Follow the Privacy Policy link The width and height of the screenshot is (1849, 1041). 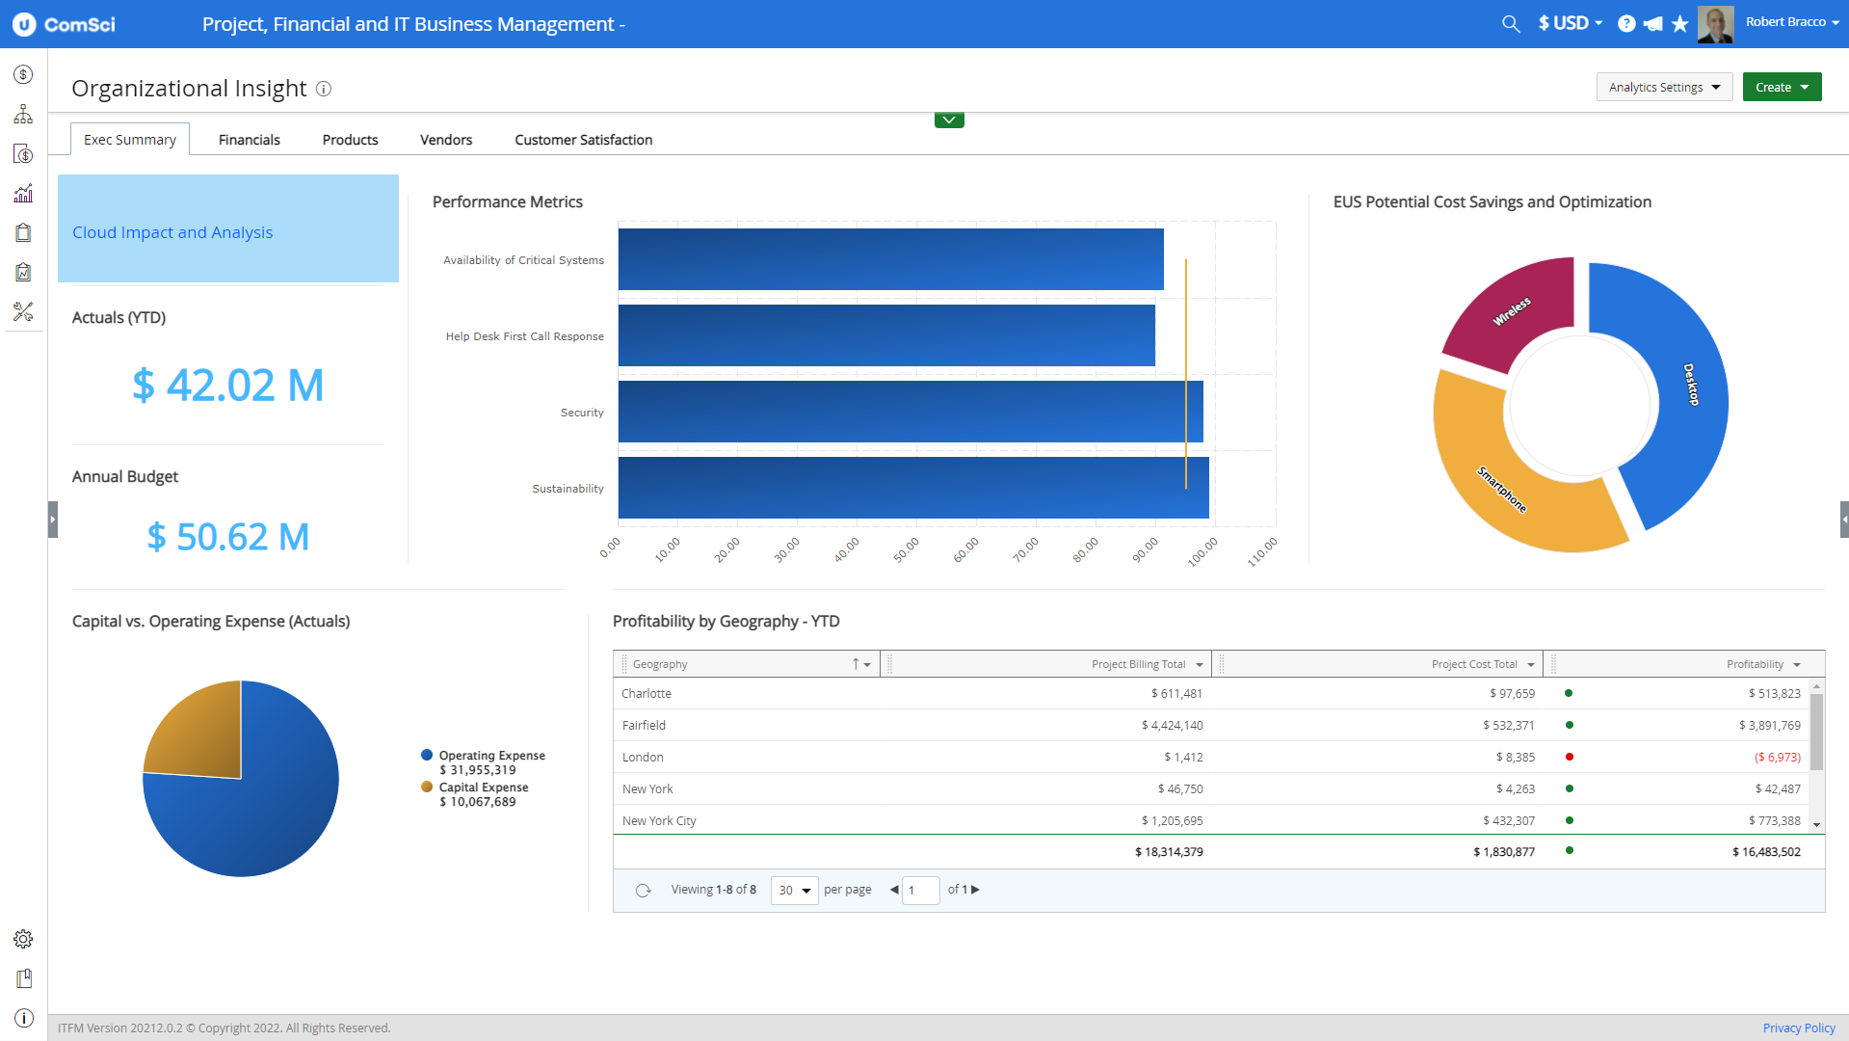tap(1798, 1028)
